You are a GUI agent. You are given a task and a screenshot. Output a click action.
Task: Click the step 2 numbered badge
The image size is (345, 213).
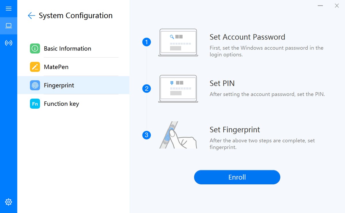[x=147, y=89]
